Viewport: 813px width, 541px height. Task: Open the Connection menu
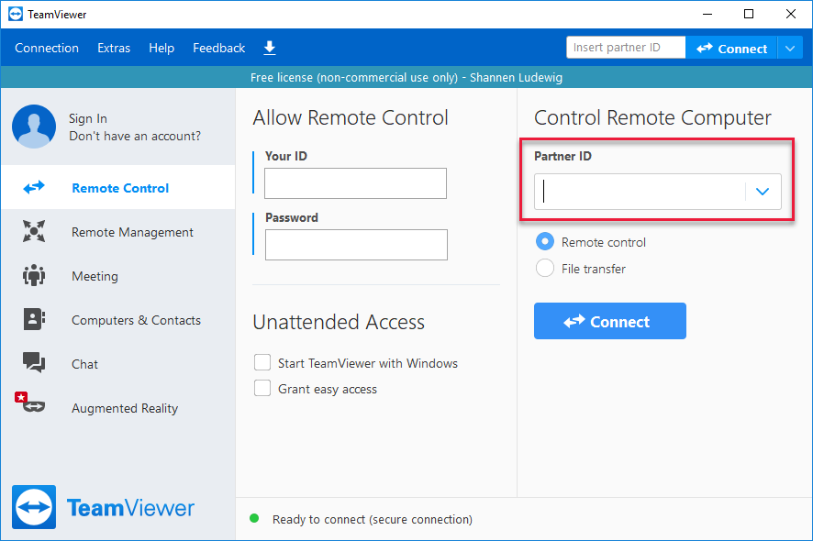pos(47,49)
